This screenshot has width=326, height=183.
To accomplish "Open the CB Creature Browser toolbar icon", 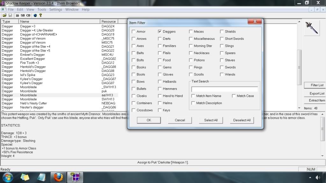I will [28, 15].
